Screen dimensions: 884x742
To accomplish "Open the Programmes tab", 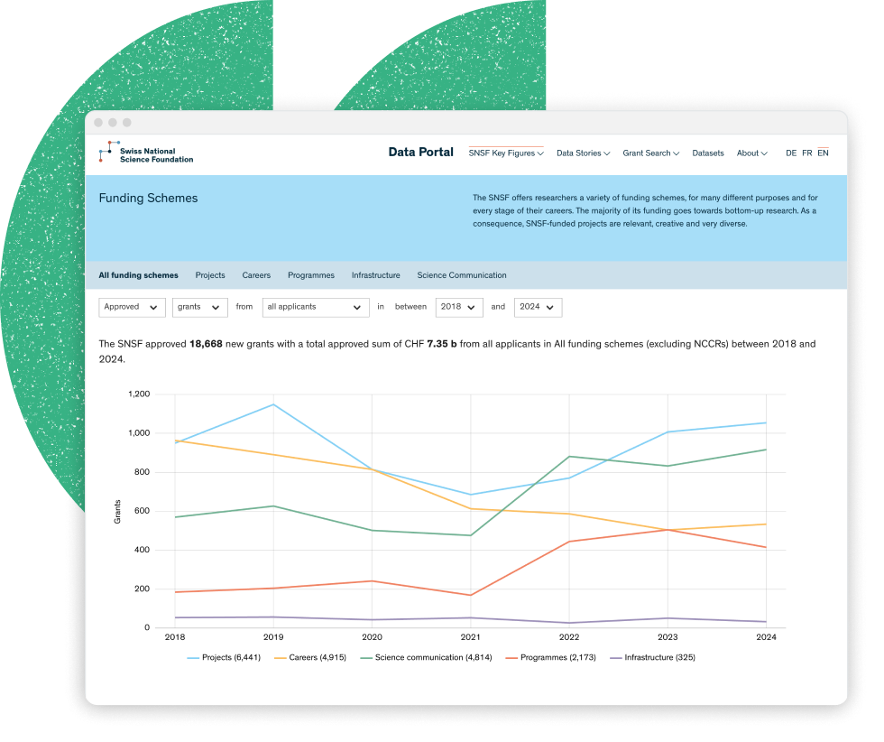I will point(311,275).
